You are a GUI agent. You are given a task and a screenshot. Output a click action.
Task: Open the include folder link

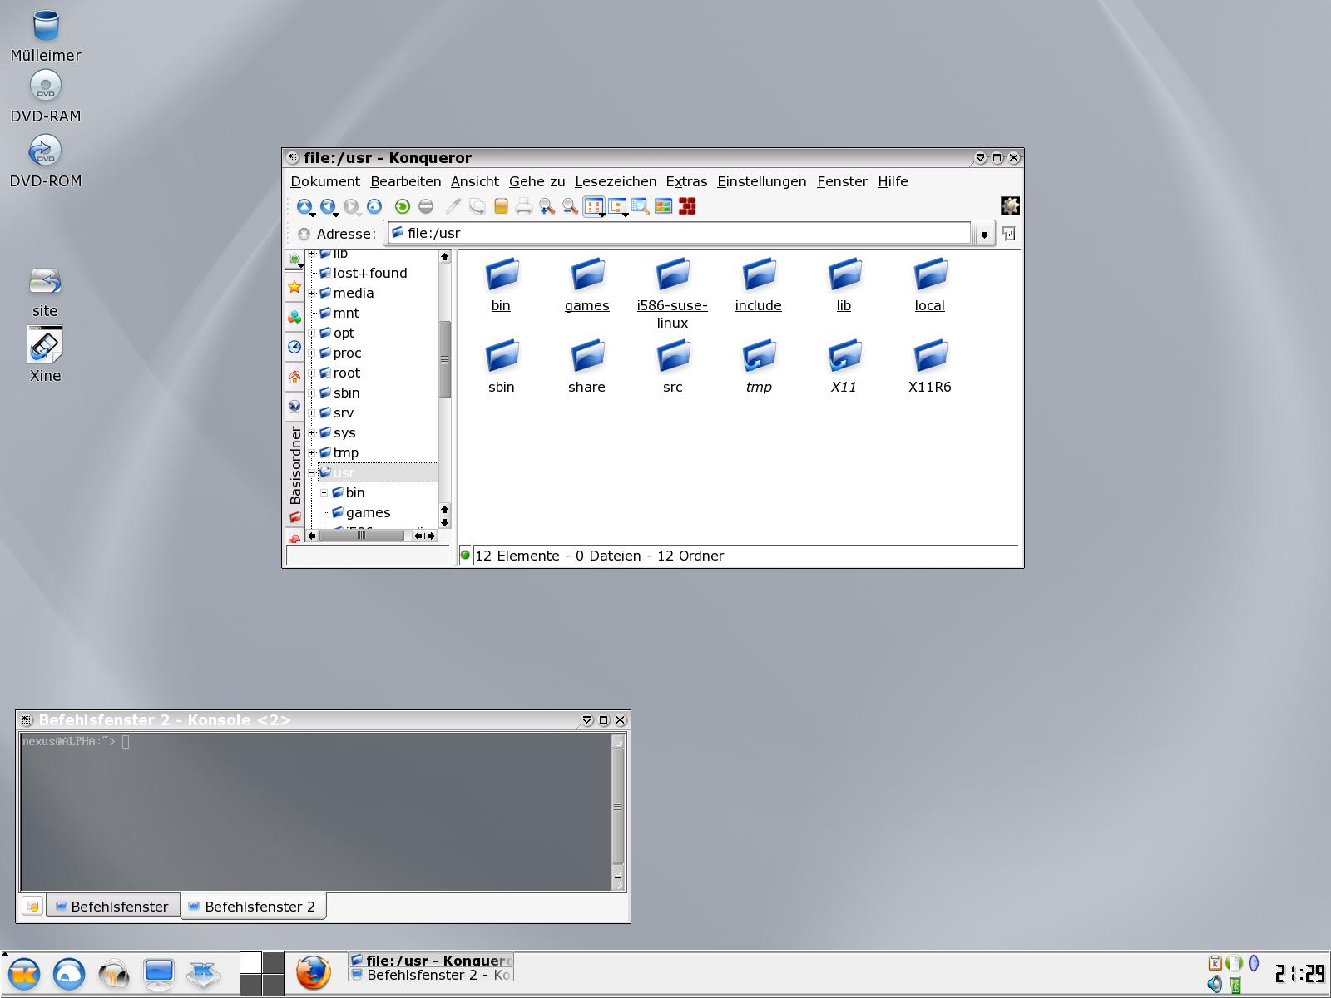click(x=759, y=284)
